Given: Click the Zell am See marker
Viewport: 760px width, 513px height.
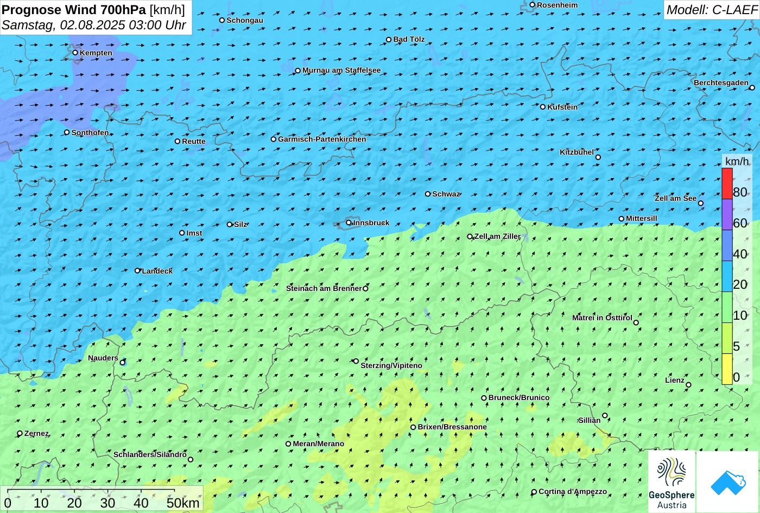Looking at the screenshot, I should [700, 204].
